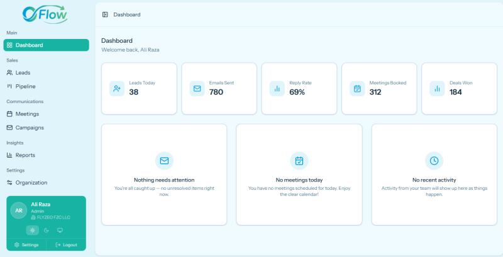Click the Flow logo
Screen dimensions: 503x257
(x=45, y=14)
